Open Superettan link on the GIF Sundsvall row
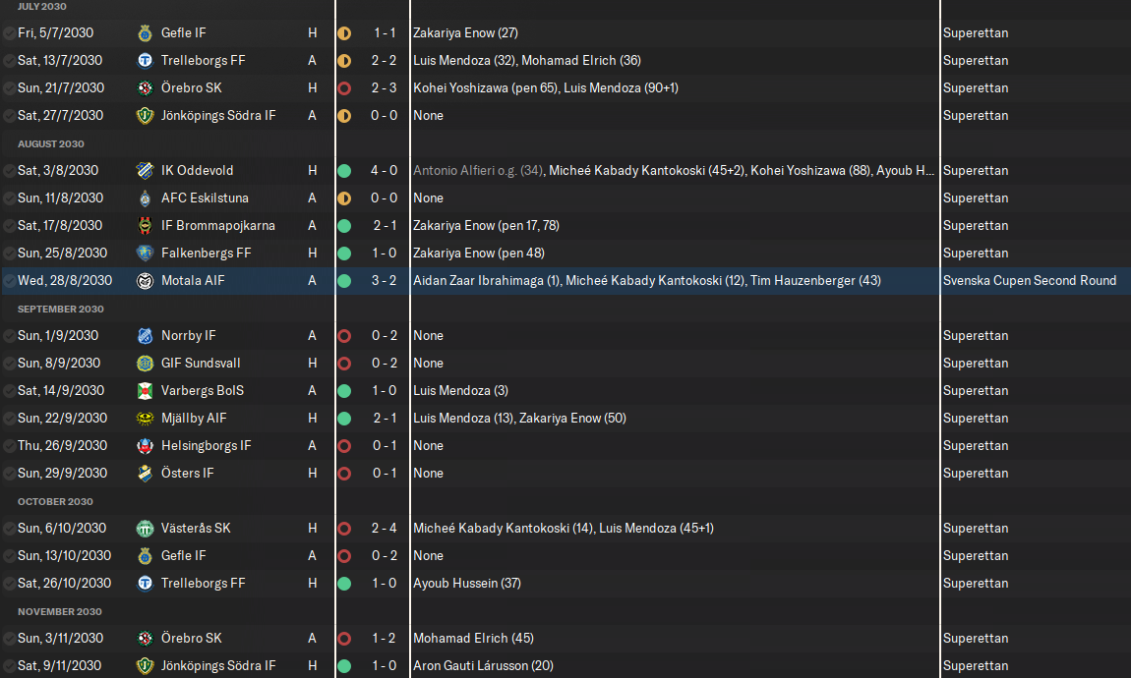1131x678 pixels. 975,363
